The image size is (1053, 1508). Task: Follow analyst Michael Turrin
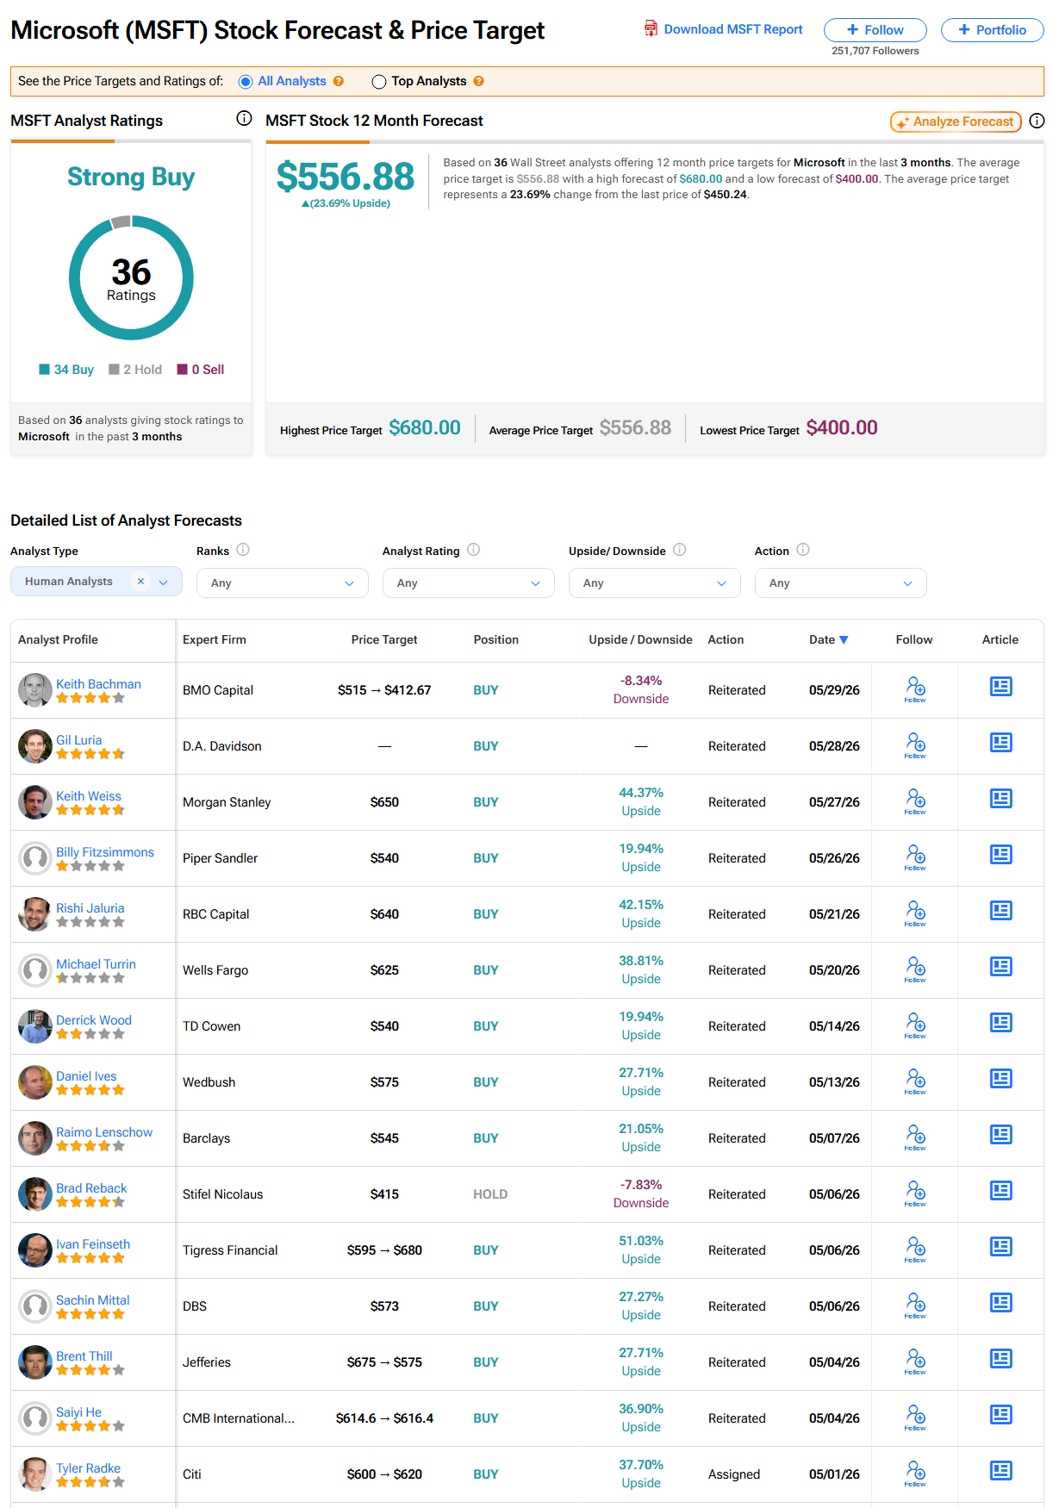click(x=915, y=969)
